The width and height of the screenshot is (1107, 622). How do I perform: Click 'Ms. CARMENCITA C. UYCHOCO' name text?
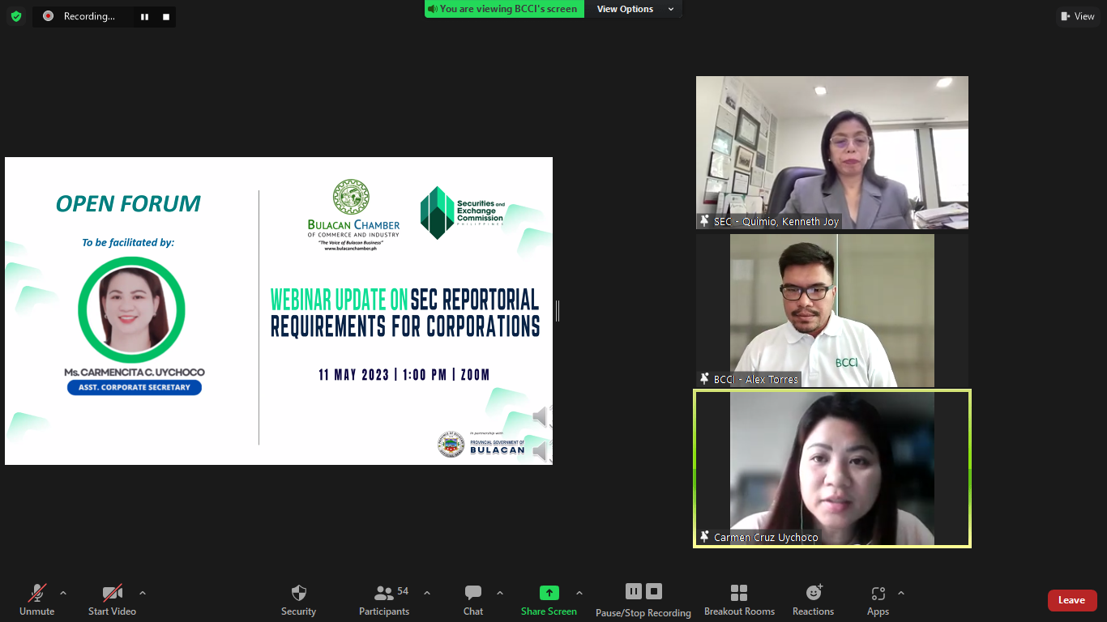(135, 373)
